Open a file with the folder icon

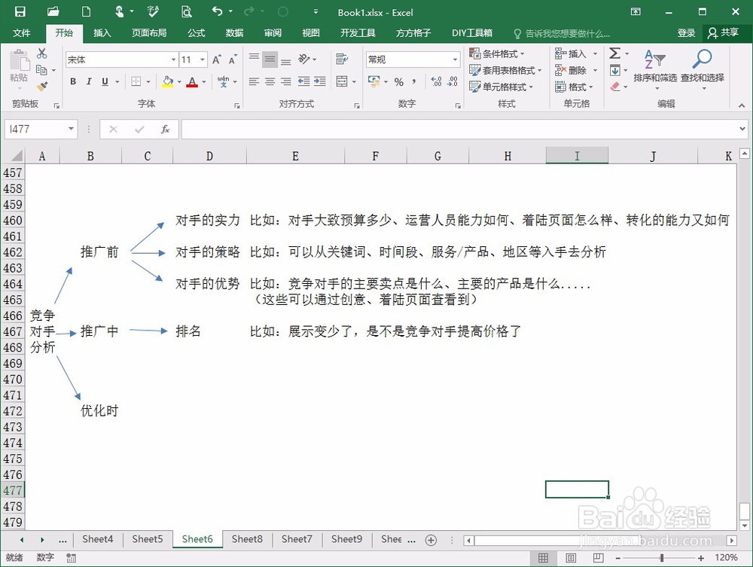53,12
